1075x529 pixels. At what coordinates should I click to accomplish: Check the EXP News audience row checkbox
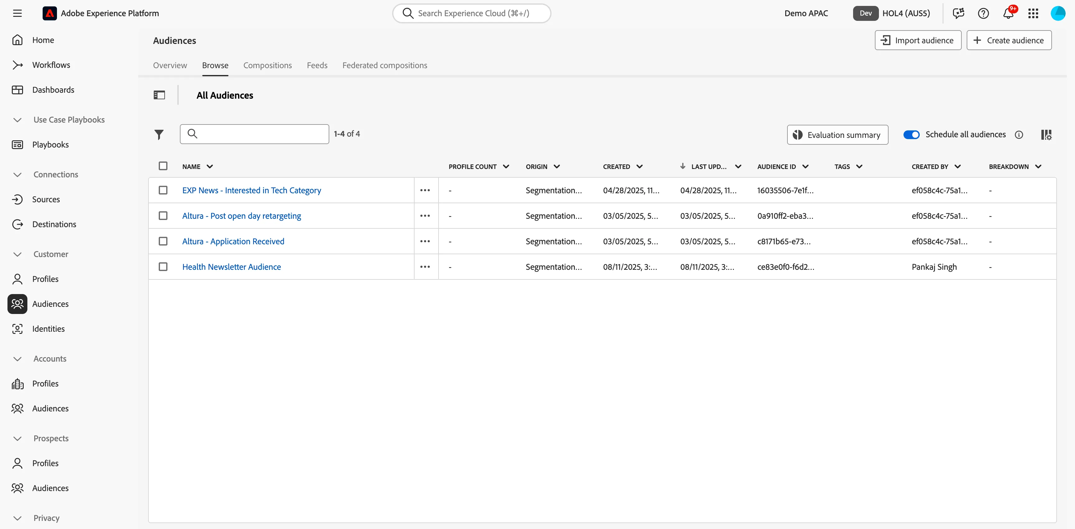pyautogui.click(x=163, y=190)
